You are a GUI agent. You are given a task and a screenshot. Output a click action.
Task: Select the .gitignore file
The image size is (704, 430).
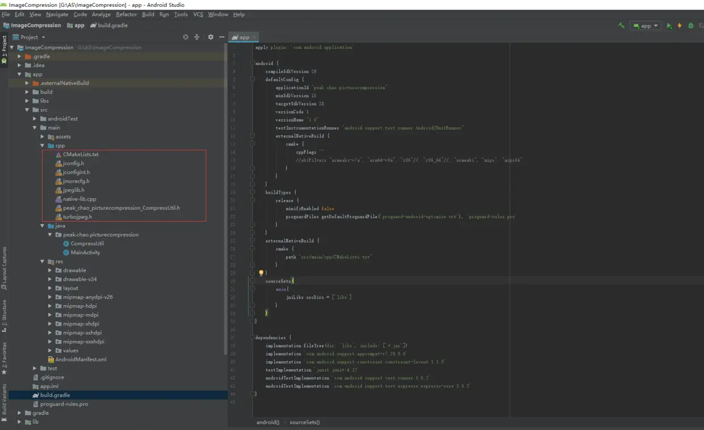tap(48, 377)
